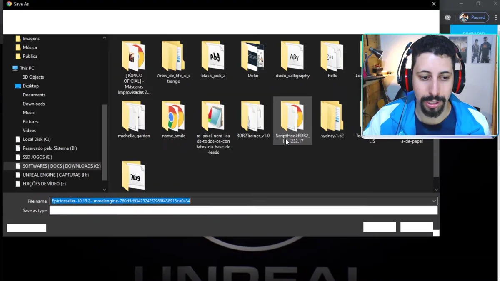
Task: Open the michella_garden folder
Action: [x=134, y=120]
